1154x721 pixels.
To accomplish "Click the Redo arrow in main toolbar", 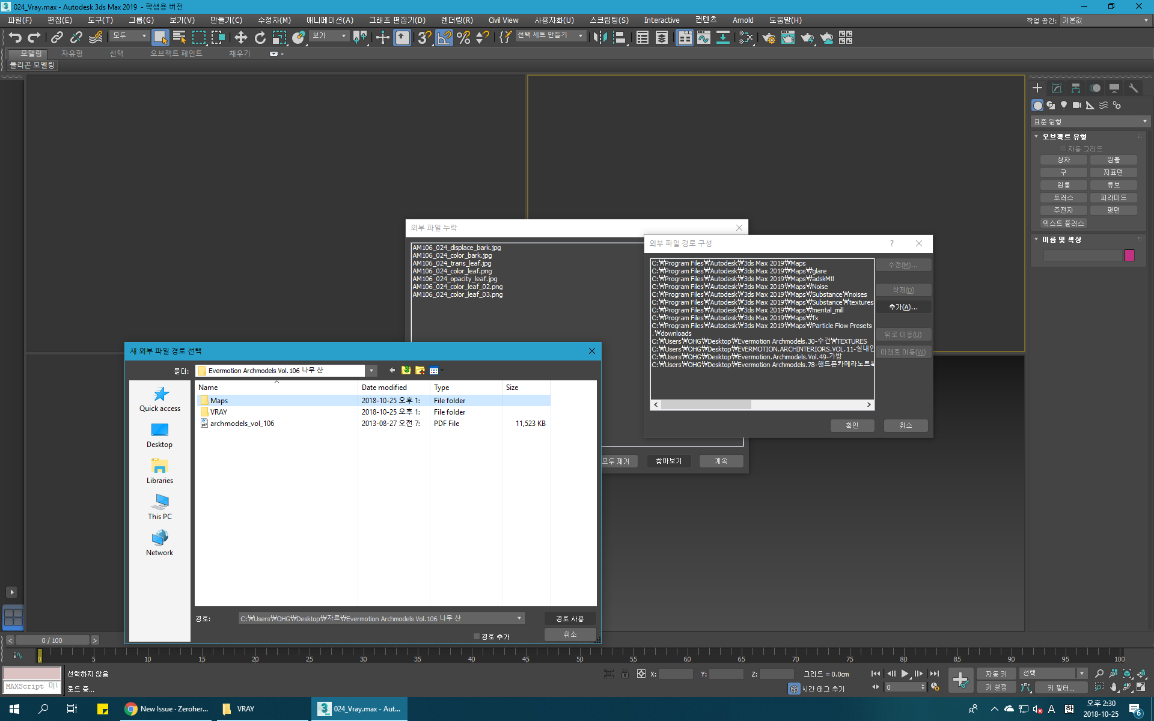I will click(x=34, y=38).
